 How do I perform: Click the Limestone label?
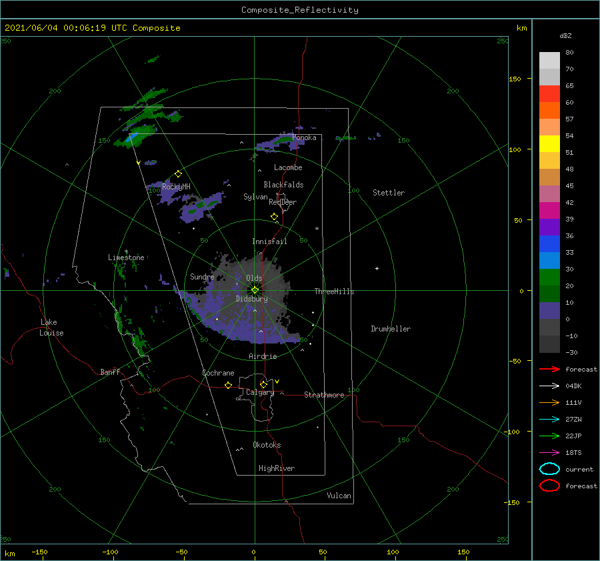[126, 257]
